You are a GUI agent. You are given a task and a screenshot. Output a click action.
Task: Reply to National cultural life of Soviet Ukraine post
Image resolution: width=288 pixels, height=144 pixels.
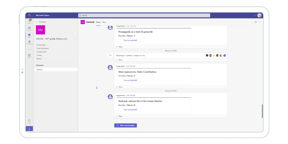click(x=119, y=116)
